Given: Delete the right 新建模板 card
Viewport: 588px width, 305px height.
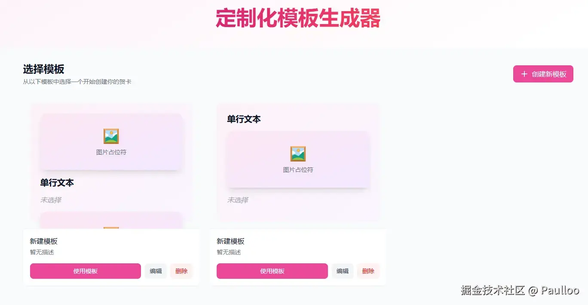Looking at the screenshot, I should point(368,271).
